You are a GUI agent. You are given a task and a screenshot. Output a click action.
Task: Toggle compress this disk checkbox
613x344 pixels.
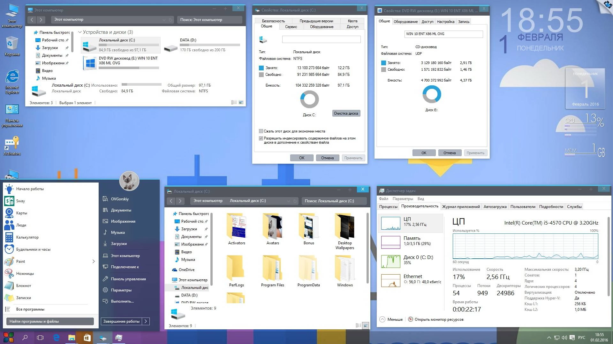pos(261,131)
